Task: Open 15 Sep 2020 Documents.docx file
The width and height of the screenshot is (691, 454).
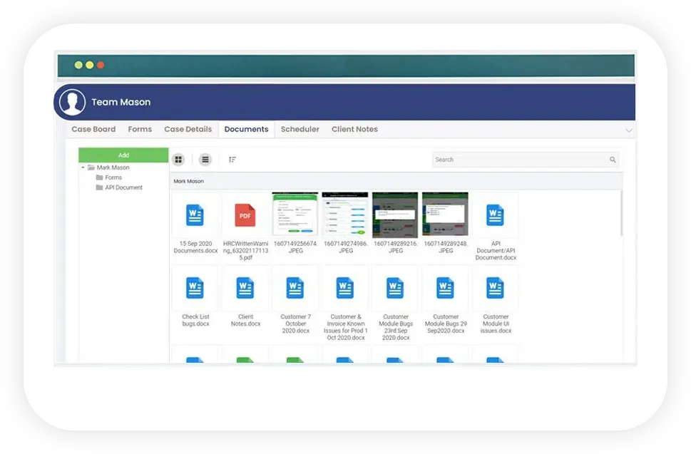Action: [x=195, y=215]
